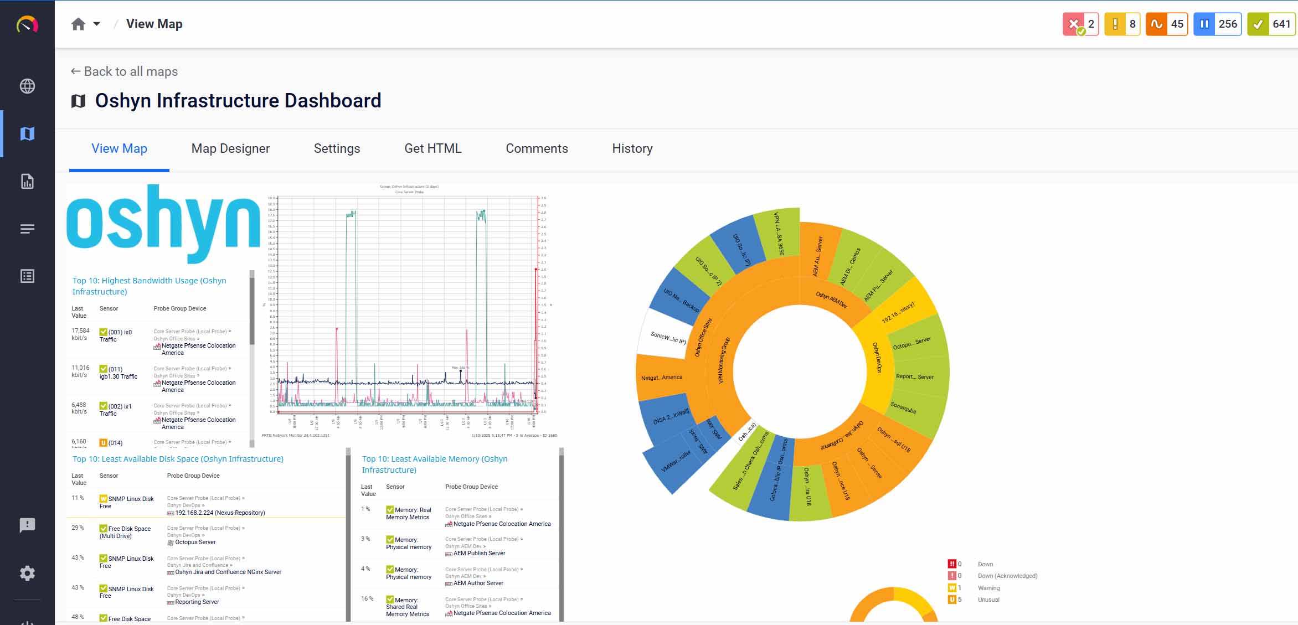Click the home icon in the breadcrumb
Viewport: 1298px width, 625px height.
(x=79, y=24)
